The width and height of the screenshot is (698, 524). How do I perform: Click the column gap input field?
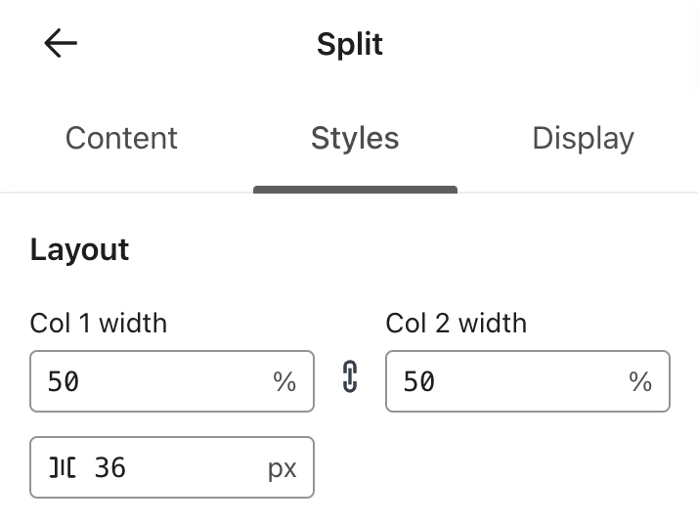click(186, 468)
